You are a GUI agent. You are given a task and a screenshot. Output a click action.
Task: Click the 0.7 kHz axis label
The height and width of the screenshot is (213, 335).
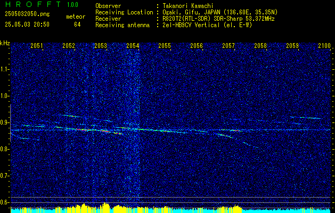5,176
